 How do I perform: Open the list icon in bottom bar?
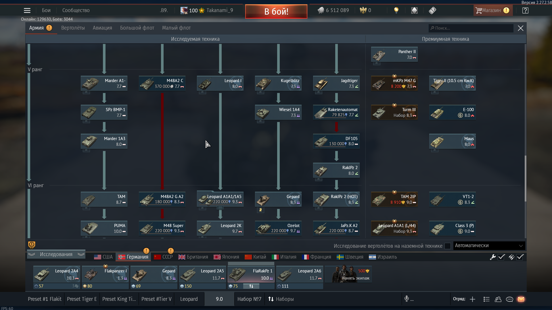[486, 299]
